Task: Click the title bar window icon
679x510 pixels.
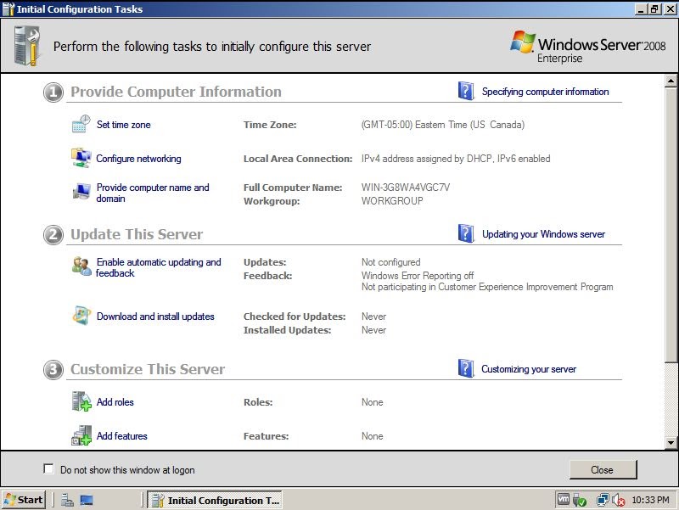Action: [8, 8]
